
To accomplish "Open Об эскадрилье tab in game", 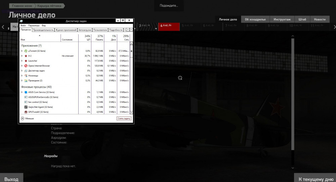I will point(255,19).
